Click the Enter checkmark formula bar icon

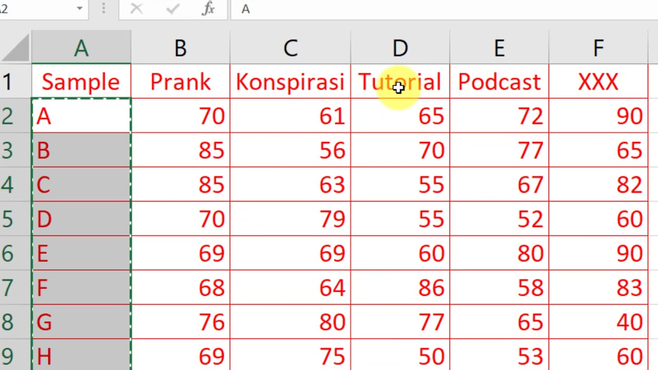coord(173,9)
